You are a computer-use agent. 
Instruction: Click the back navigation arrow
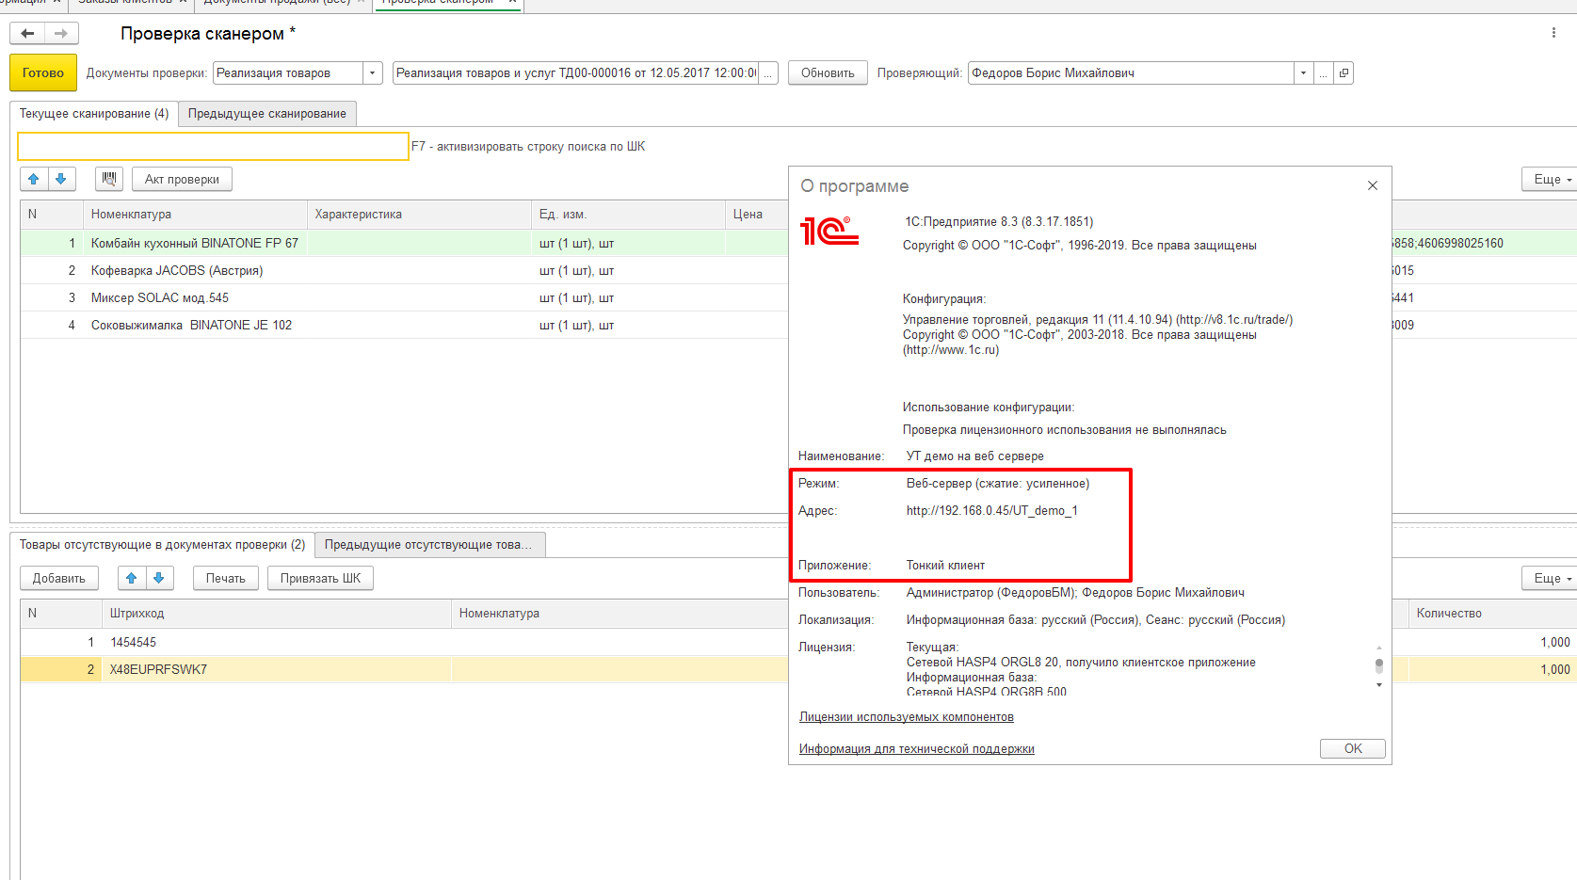[x=27, y=34]
